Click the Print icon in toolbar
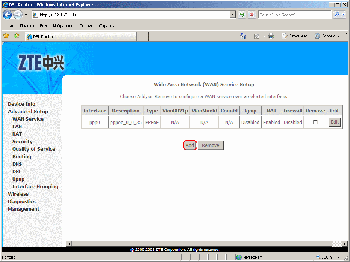This screenshot has height=262, width=350. [271, 36]
